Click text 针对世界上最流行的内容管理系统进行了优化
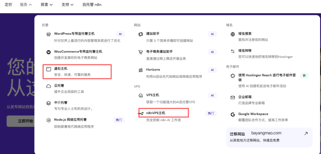The image size is (321, 154). pos(87,40)
